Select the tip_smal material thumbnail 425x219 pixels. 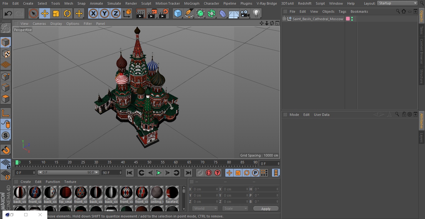coord(65,195)
